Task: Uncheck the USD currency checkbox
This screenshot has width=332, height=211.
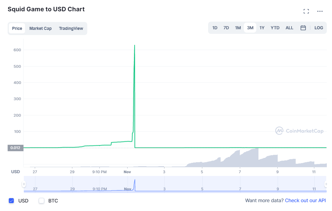Action: pyautogui.click(x=11, y=201)
